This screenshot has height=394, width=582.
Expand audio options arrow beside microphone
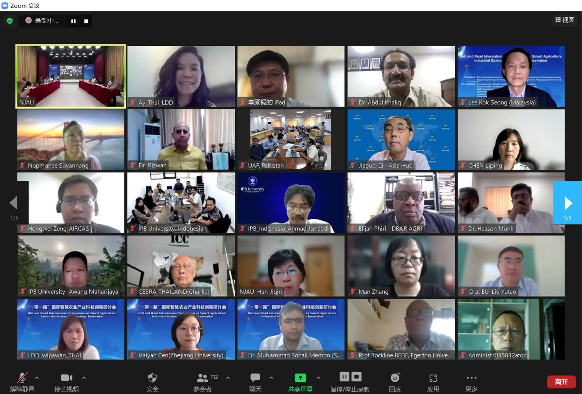(x=37, y=378)
